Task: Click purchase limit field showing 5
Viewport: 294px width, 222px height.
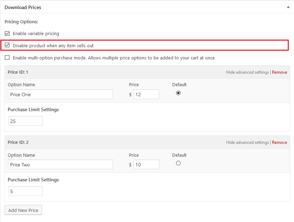Action: click(x=25, y=191)
